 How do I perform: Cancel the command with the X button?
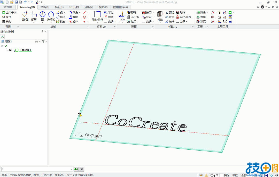click(82, 169)
